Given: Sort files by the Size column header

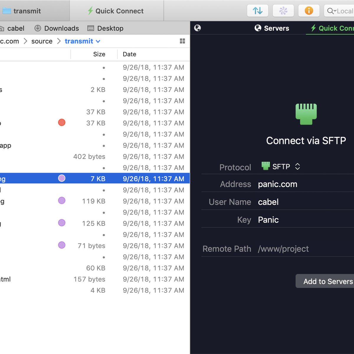Looking at the screenshot, I should pyautogui.click(x=99, y=54).
